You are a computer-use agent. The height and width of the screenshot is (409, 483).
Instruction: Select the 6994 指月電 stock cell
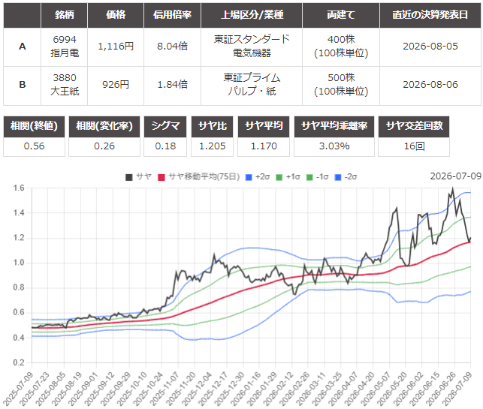tap(65, 47)
